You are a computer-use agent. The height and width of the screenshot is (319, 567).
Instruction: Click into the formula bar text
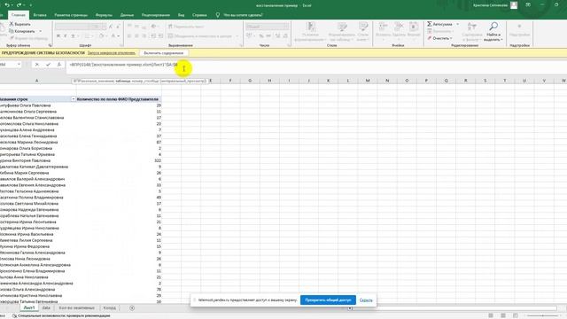[x=123, y=65]
